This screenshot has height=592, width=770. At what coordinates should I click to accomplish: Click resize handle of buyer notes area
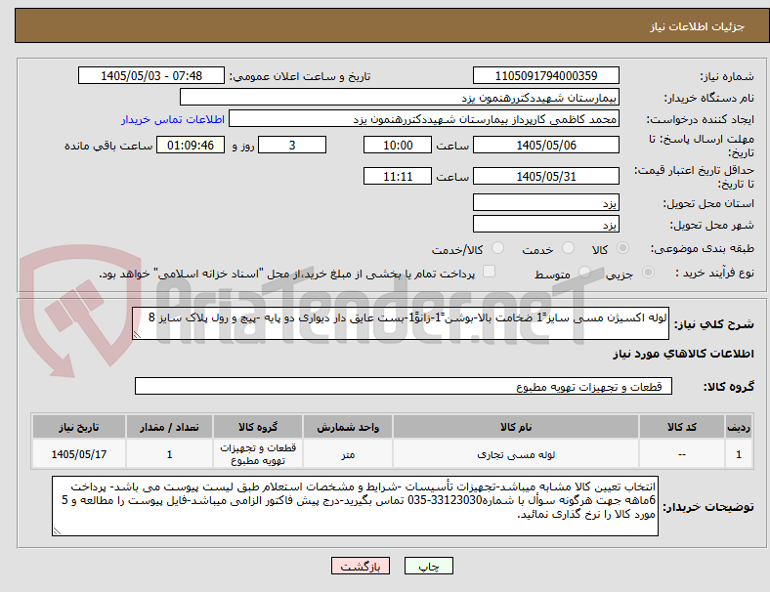57,530
